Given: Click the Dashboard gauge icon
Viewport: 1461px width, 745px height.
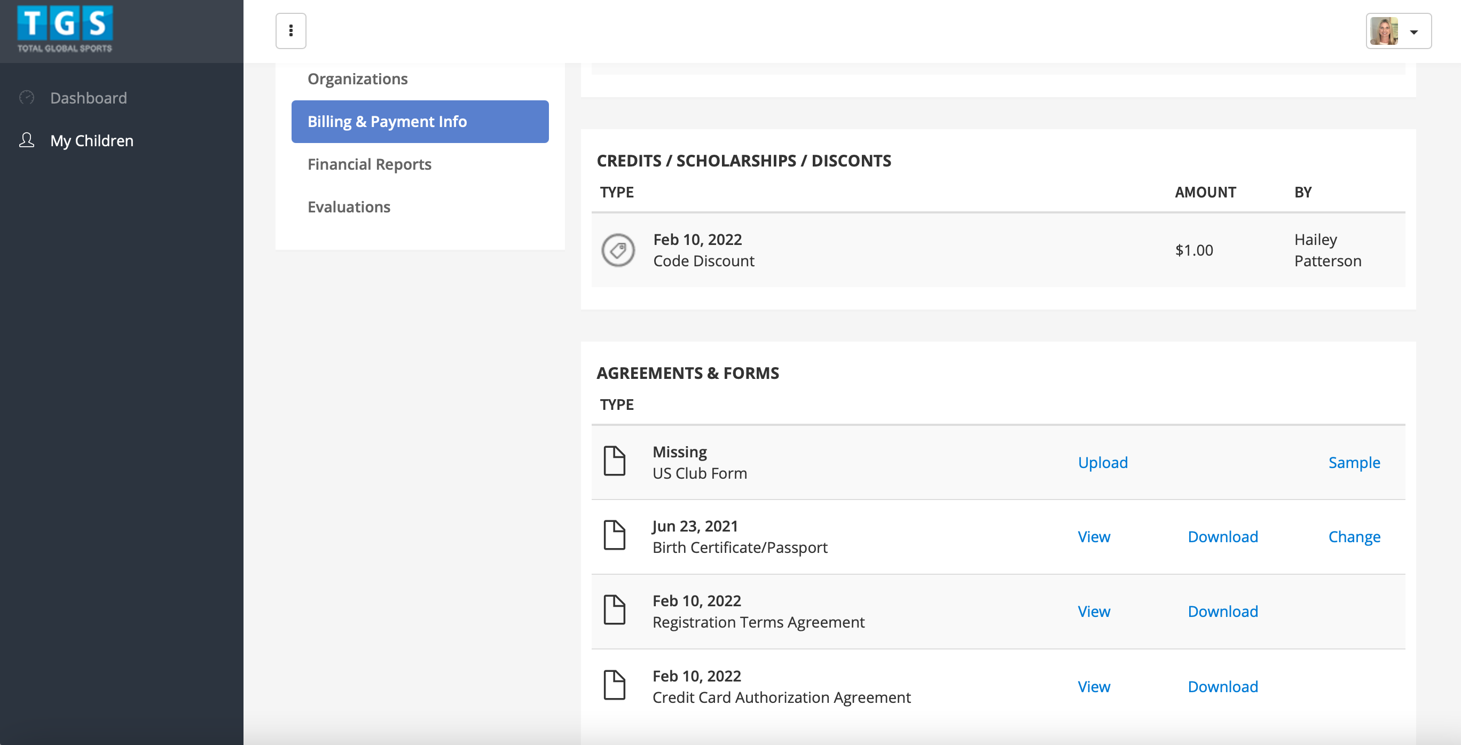Looking at the screenshot, I should (27, 98).
